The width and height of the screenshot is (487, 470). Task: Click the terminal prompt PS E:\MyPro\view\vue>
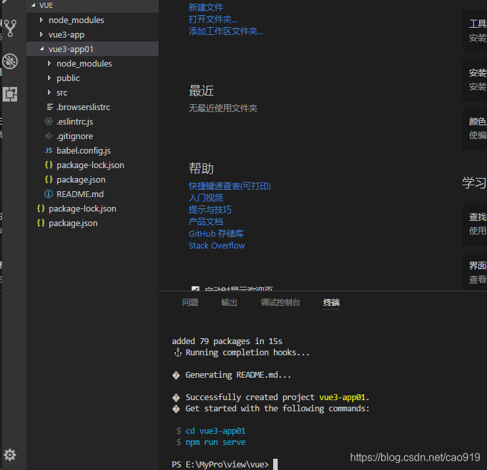pyautogui.click(x=220, y=465)
